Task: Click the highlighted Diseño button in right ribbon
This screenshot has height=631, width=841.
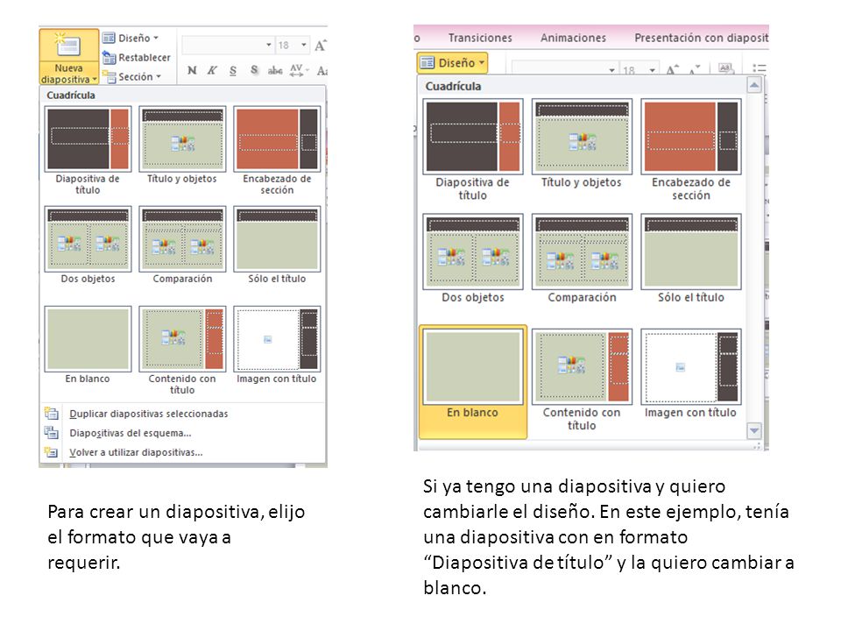Action: 452,63
